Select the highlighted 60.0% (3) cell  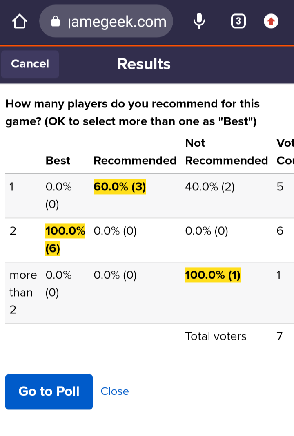point(120,187)
